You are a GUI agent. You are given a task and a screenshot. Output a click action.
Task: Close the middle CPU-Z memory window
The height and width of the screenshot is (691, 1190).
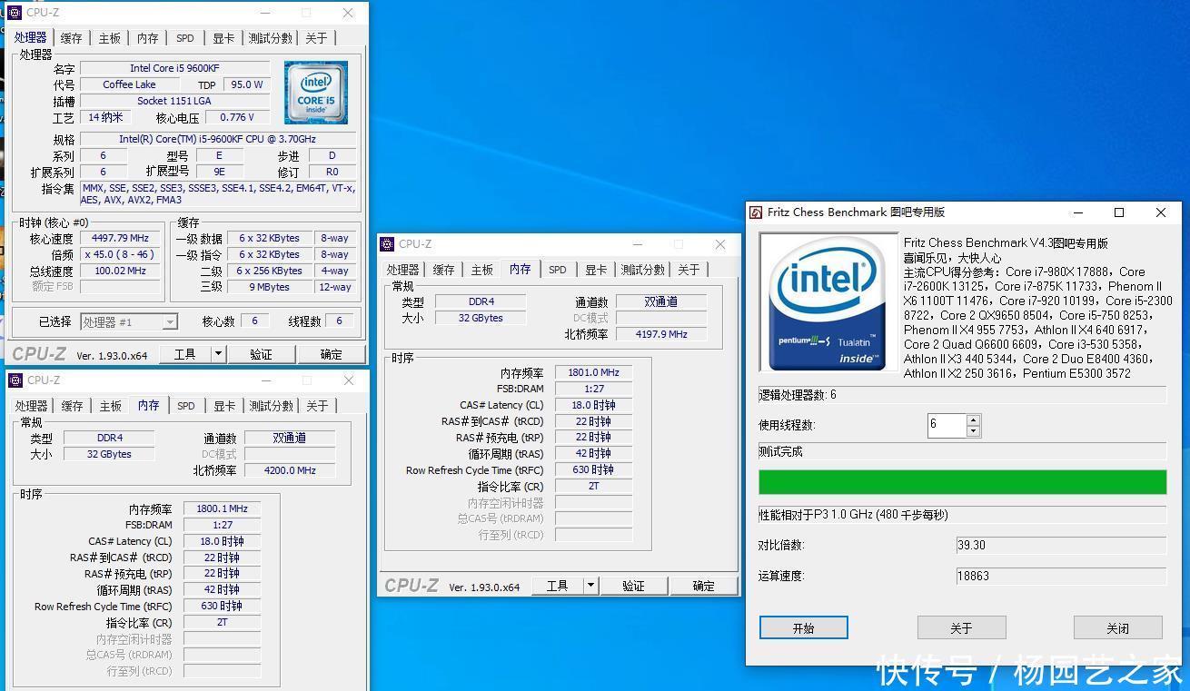pos(720,244)
